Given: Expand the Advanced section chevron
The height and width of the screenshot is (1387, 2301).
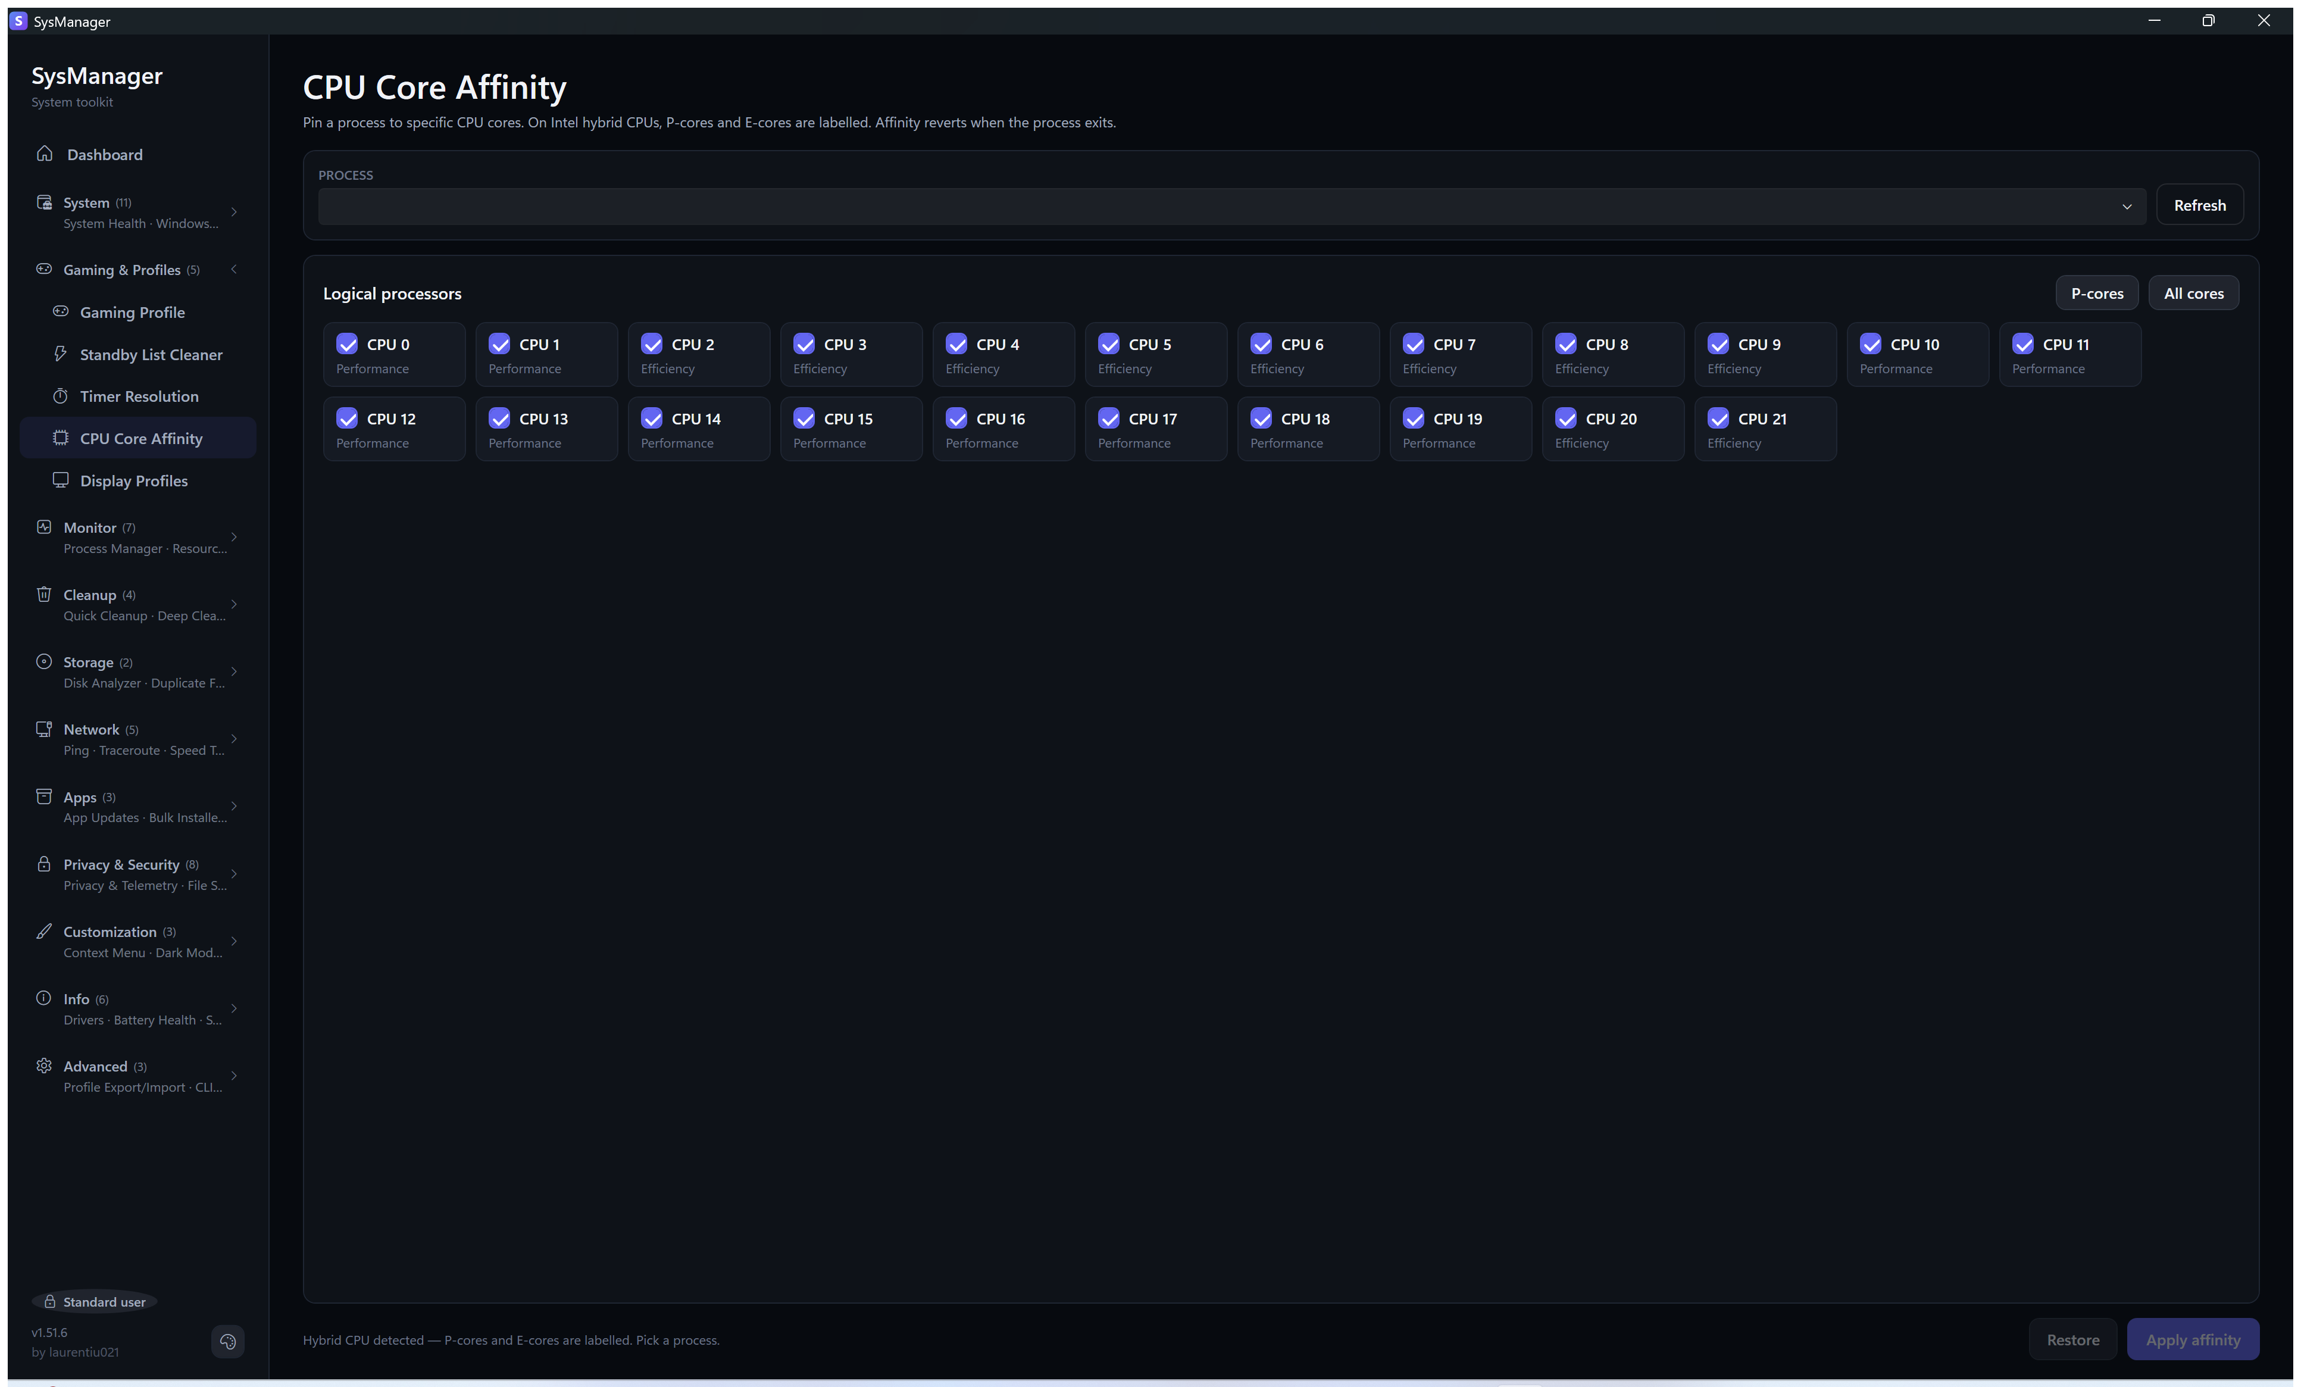Looking at the screenshot, I should 235,1076.
